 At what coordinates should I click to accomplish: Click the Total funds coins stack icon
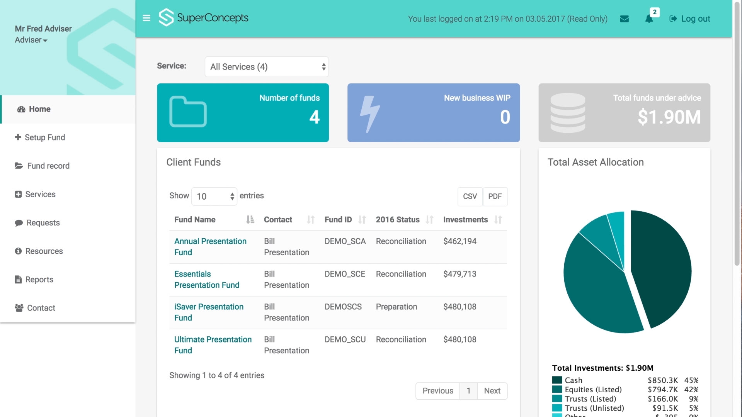tap(568, 112)
